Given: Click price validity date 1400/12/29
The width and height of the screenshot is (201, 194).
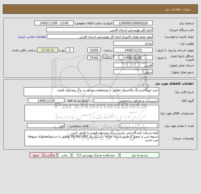Looking at the screenshot, I should (133, 58).
